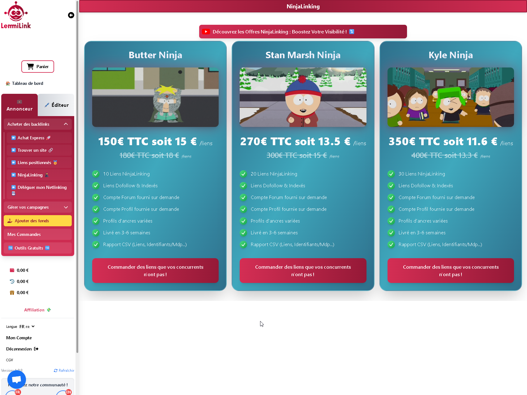Open the chat bubble widget
Screen dimensions: 527x395
point(17,380)
